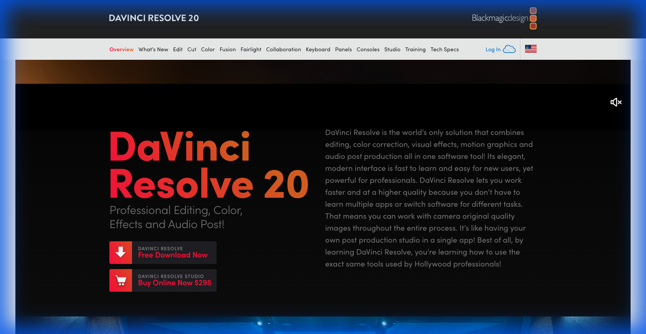Select the Fusion navigation item
Image resolution: width=646 pixels, height=334 pixels.
228,49
